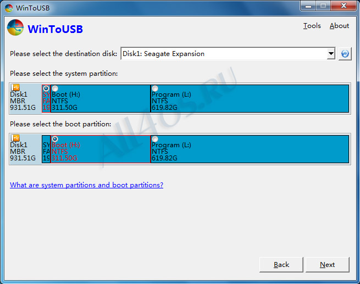Open 'What are system partitions and boot partitions?' link

(86, 185)
